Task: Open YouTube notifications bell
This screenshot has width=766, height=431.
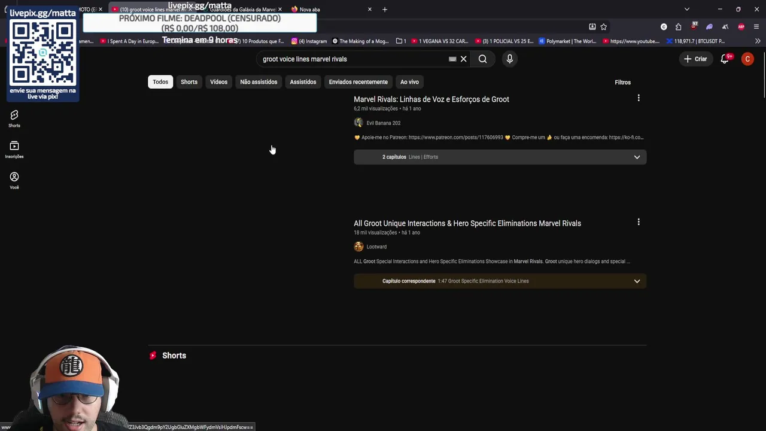Action: coord(725,59)
